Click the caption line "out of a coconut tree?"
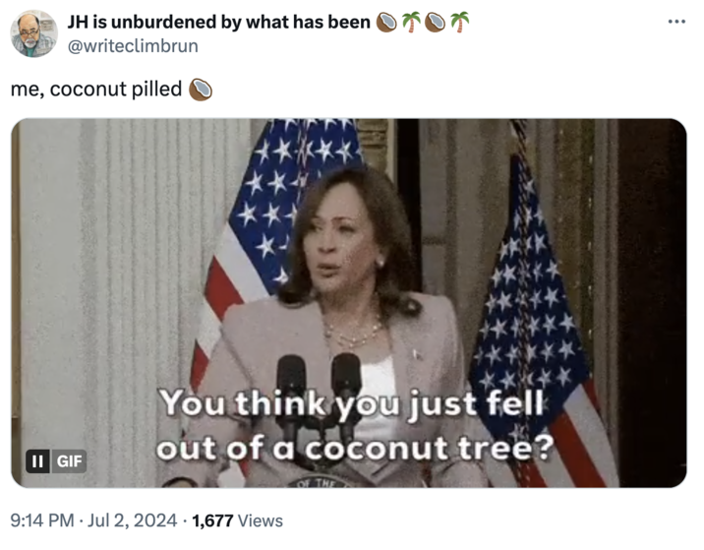Screen dimensions: 704x550 coord(353,446)
